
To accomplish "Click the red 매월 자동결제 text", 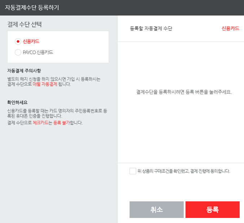I will (45, 84).
